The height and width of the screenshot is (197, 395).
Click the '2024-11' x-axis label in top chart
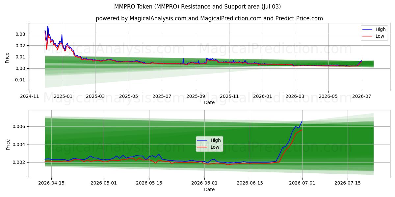[30, 96]
